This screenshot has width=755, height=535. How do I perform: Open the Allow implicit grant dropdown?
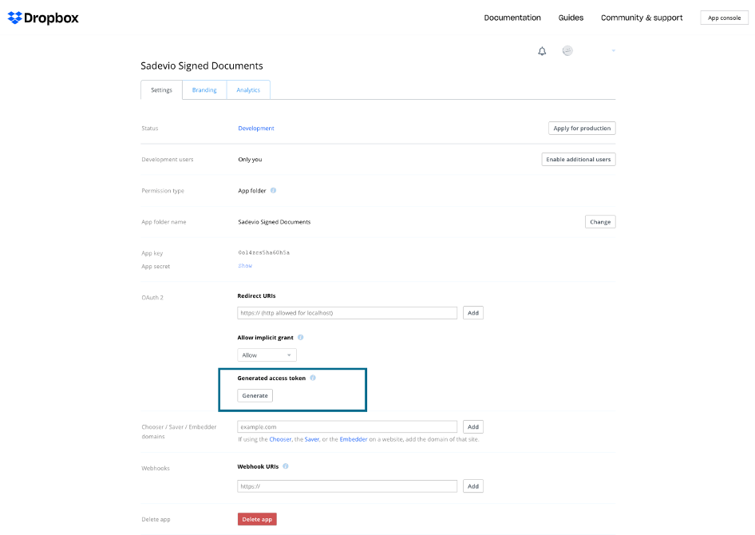[267, 355]
